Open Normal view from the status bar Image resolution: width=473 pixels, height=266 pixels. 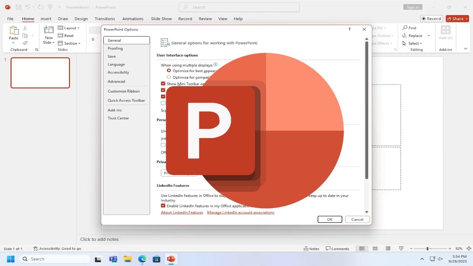[x=362, y=249]
